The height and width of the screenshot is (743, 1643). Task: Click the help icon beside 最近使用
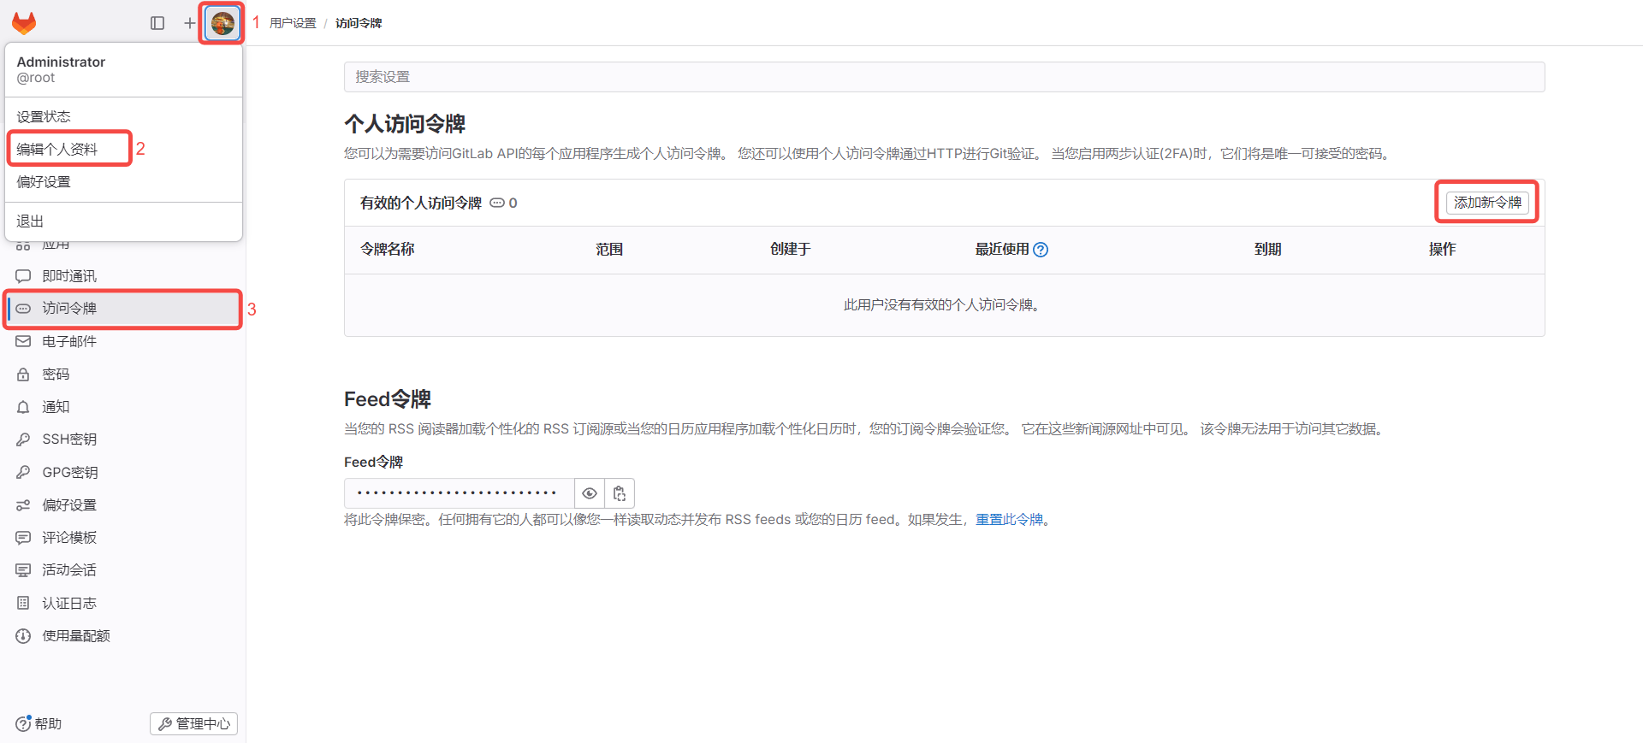pos(1041,250)
